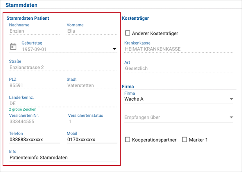This screenshot has height=172, width=242.
Task: Select the Stadt field showing Vaterstetten
Action: (92, 85)
